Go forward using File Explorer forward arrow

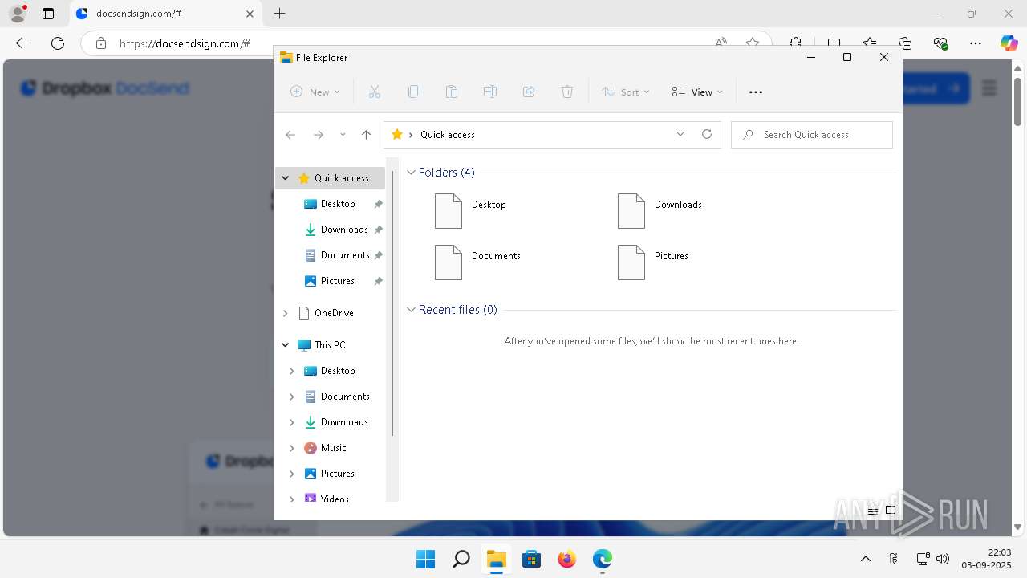(319, 135)
